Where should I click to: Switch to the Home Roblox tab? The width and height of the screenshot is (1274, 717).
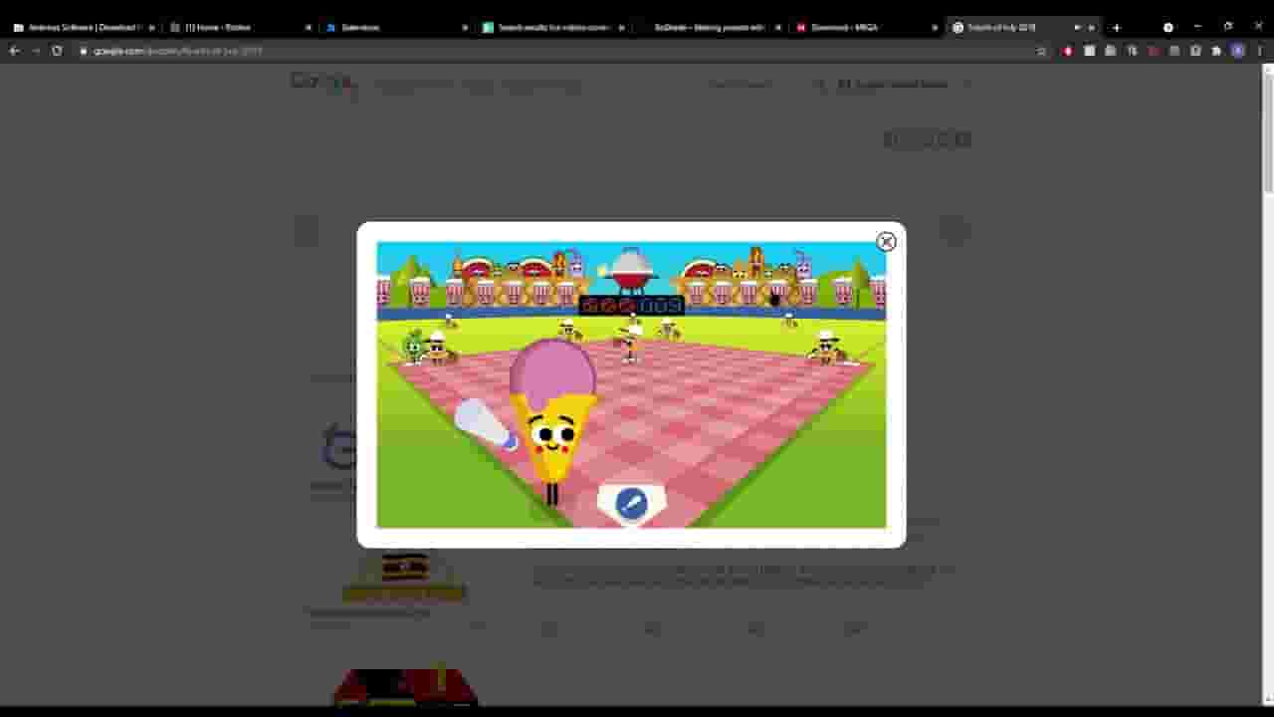239,28
